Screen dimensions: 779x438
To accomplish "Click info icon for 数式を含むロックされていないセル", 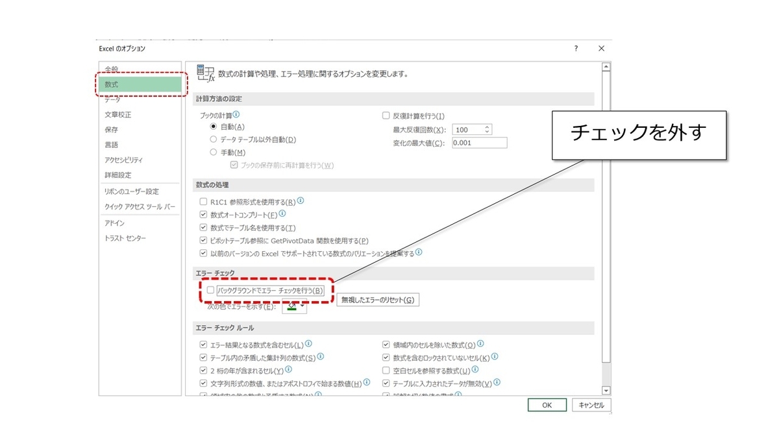I will click(x=495, y=356).
